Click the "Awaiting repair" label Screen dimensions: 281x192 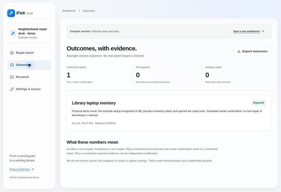(x=213, y=67)
